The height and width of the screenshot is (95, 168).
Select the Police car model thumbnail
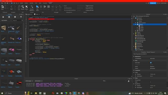[x=19, y=39]
